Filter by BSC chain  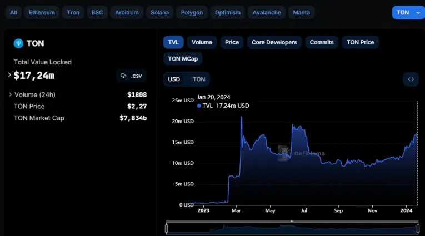click(97, 12)
